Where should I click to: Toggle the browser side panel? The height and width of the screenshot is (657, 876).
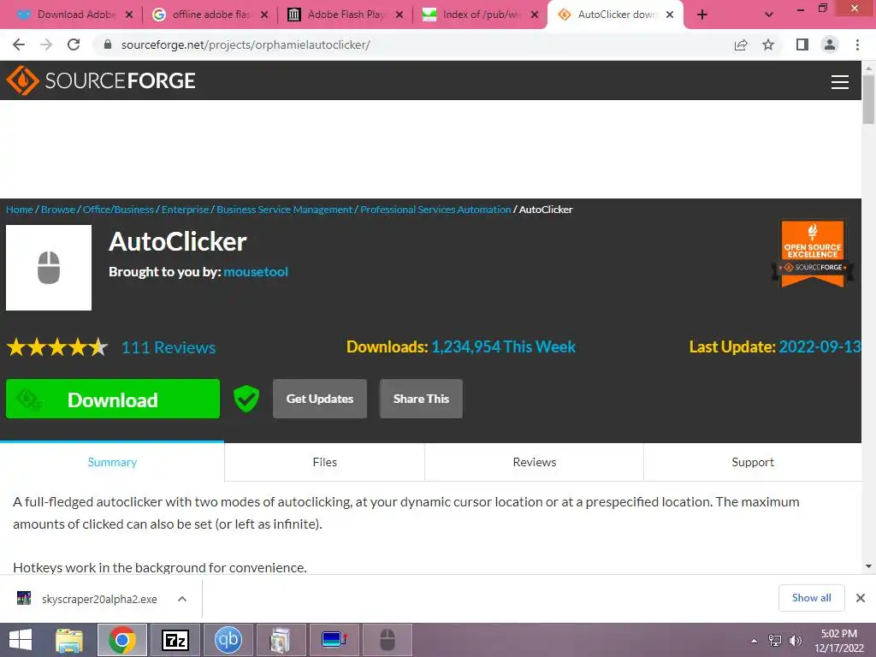[x=802, y=44]
